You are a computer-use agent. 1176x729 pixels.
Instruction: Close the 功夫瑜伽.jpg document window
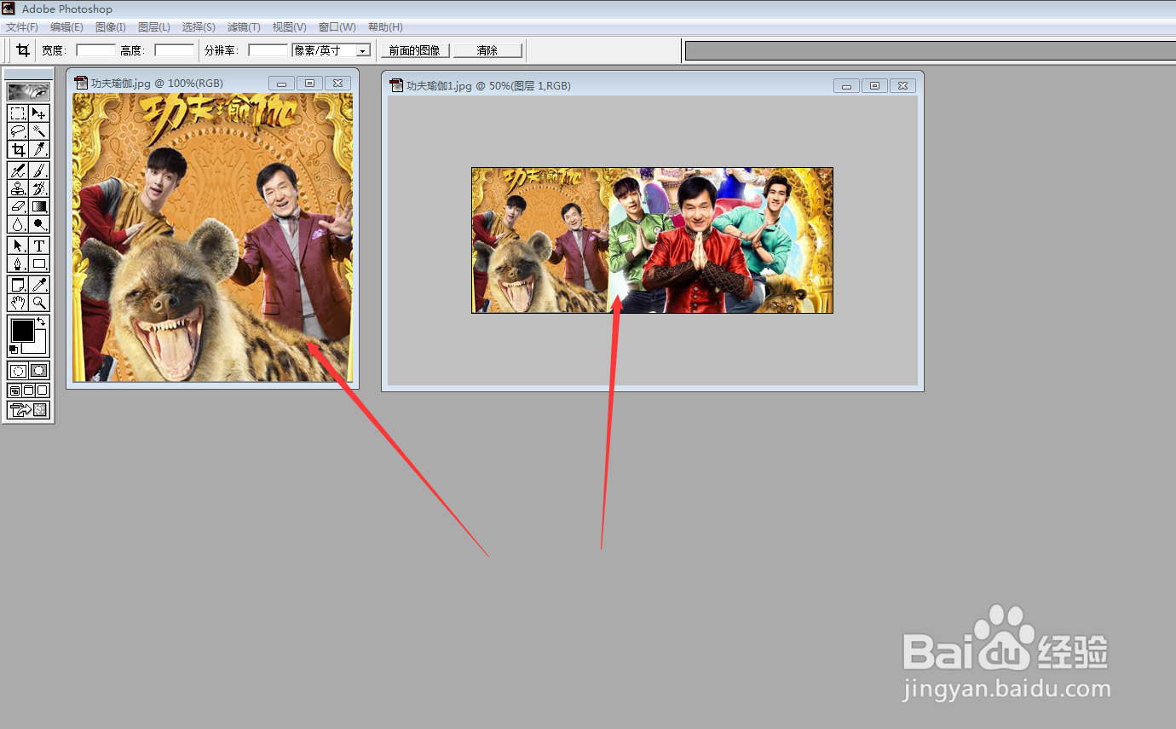click(x=337, y=84)
